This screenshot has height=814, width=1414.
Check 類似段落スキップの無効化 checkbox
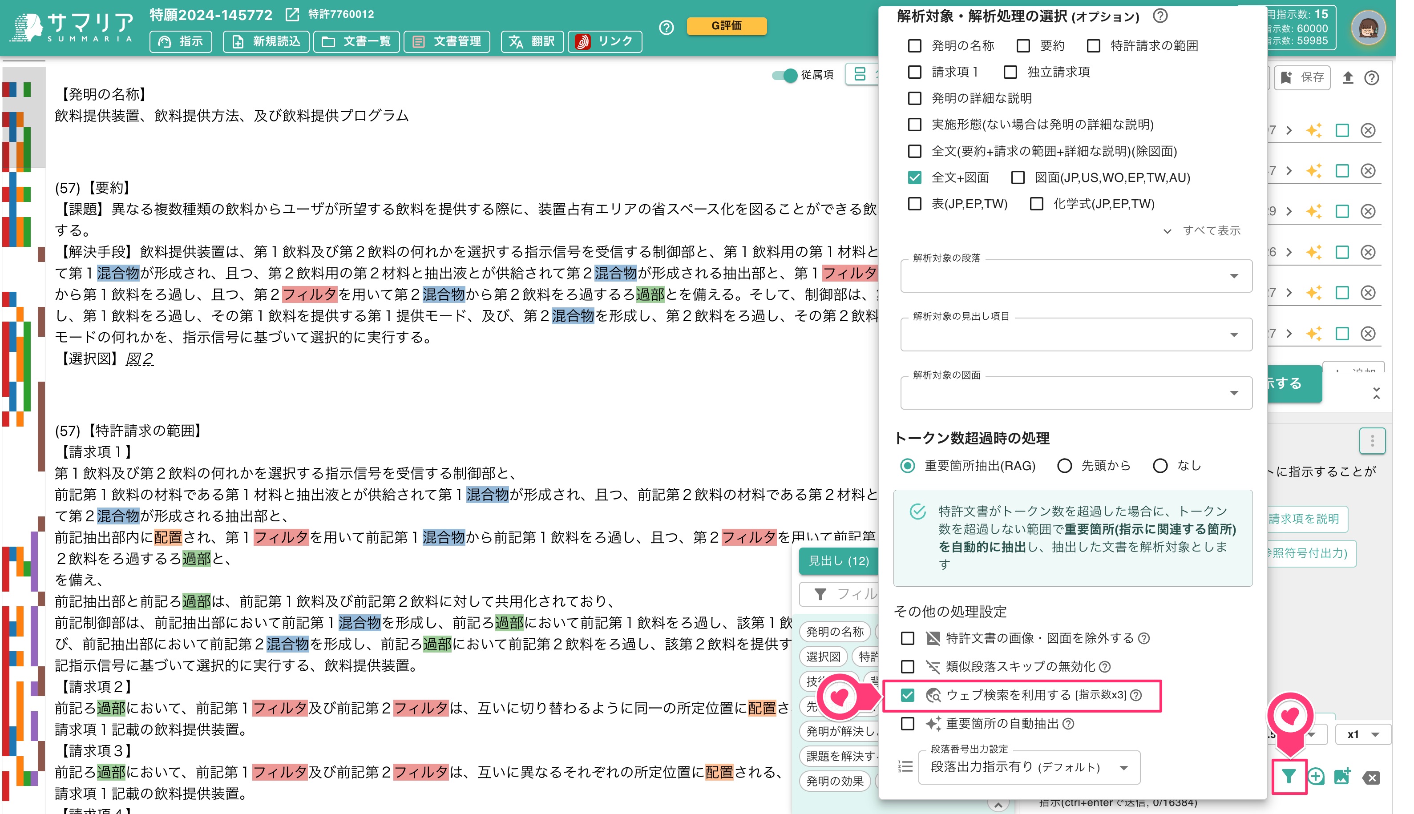pos(907,667)
